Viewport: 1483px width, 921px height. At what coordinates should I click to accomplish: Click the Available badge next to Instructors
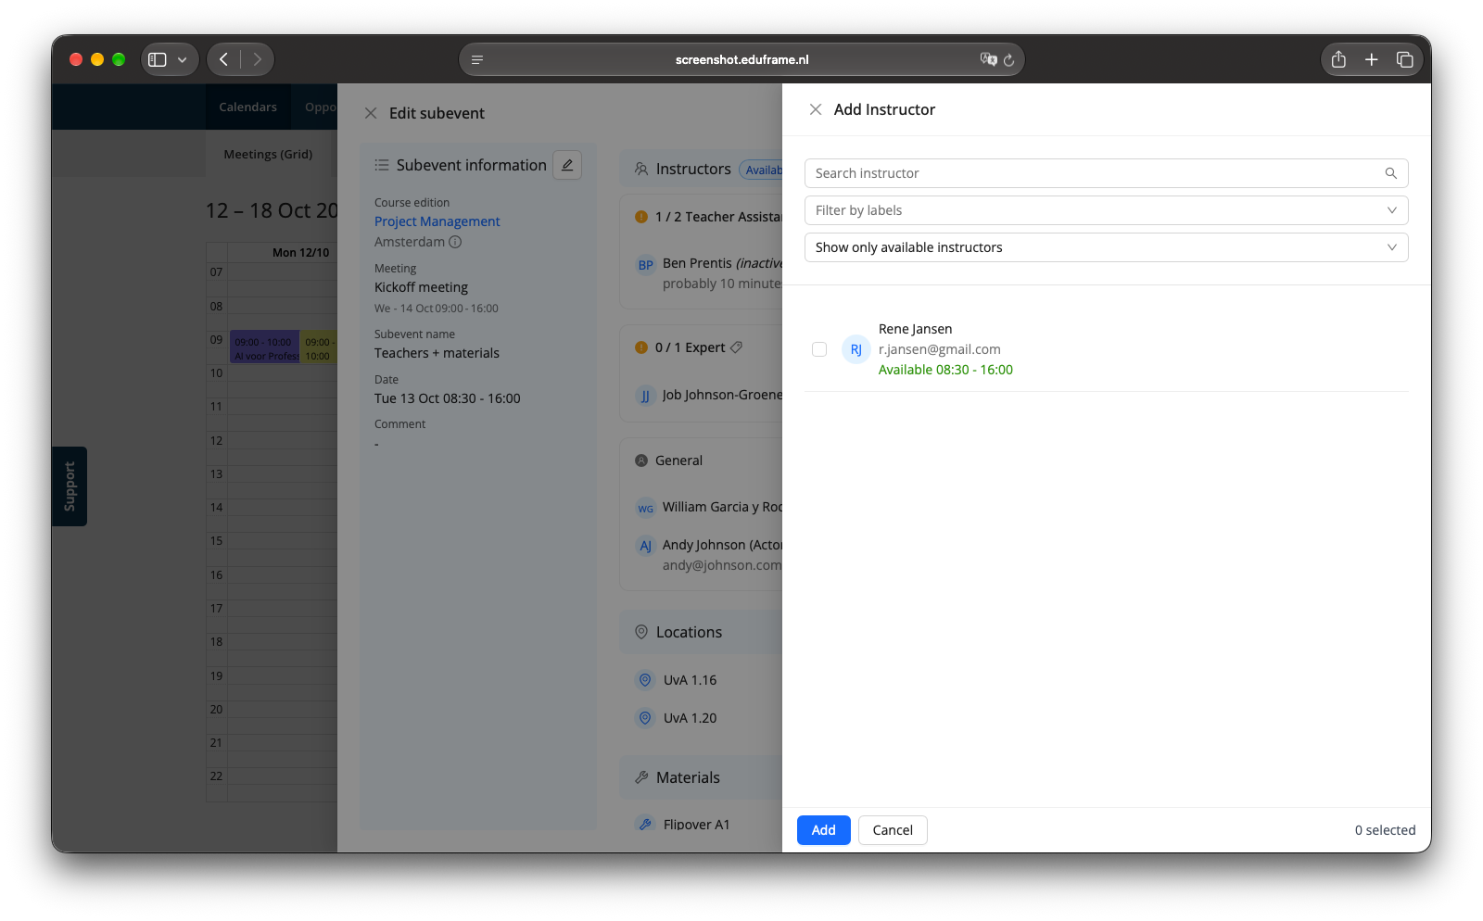coord(762,170)
